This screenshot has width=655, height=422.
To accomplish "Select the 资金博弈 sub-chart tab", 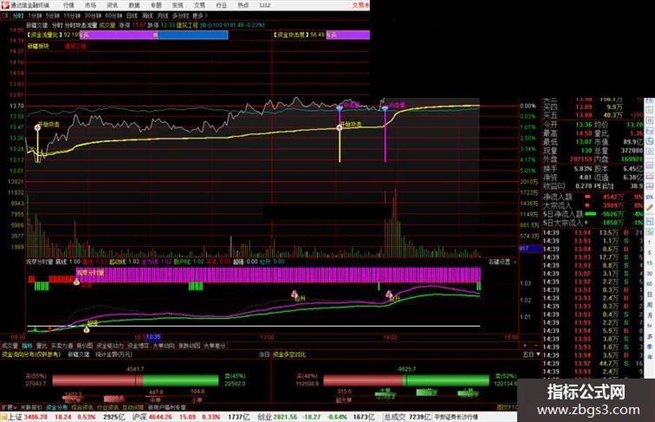I will point(138,346).
